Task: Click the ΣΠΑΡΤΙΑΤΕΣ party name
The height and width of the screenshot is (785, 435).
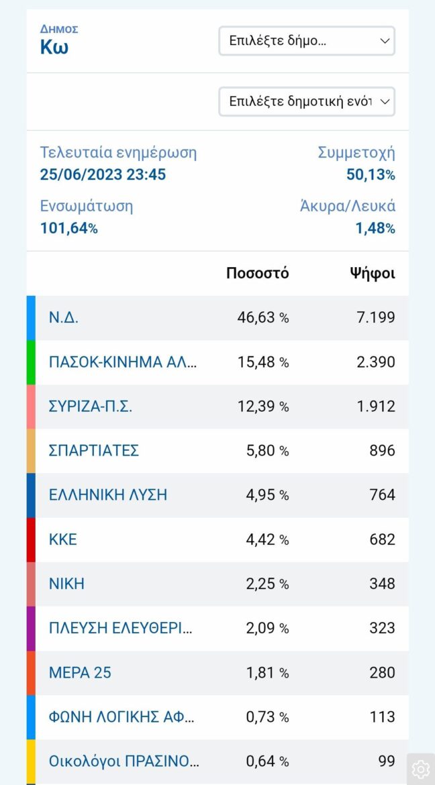Action: point(94,451)
